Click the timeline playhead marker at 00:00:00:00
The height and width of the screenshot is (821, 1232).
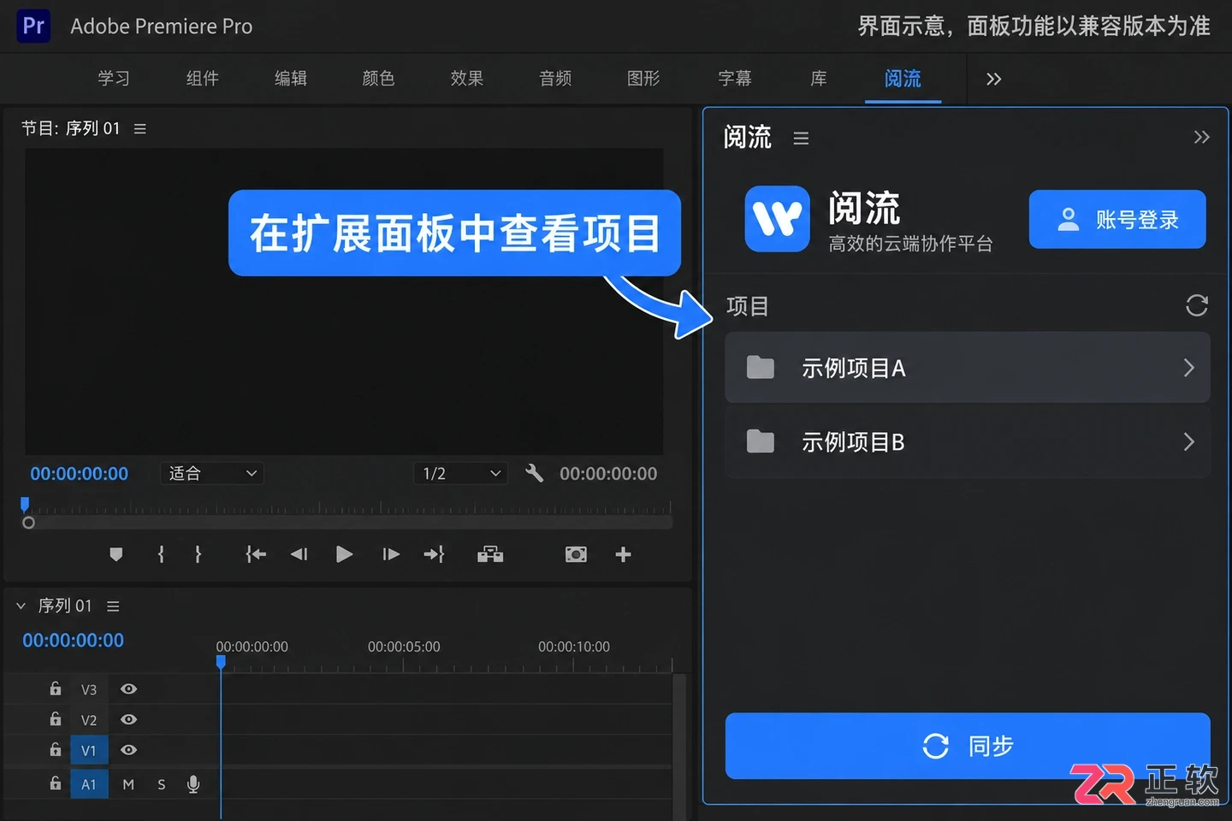pos(221,662)
